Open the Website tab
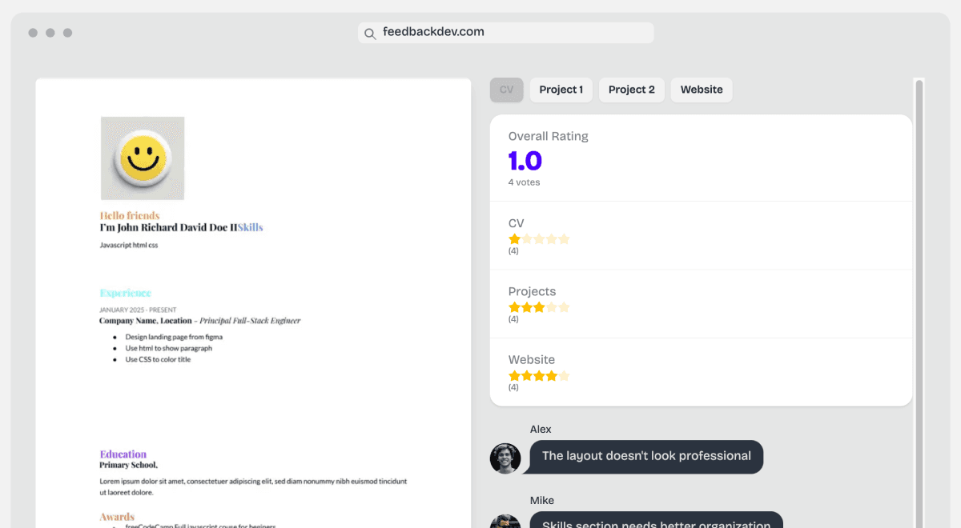The width and height of the screenshot is (961, 528). 701,90
